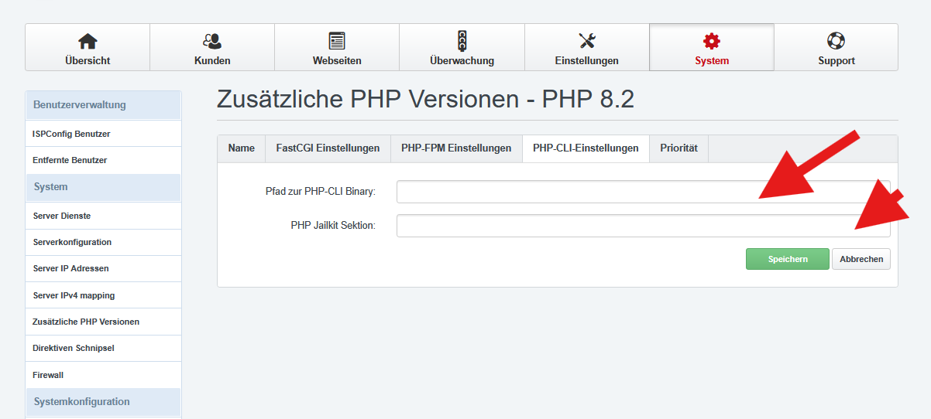
Task: Open Zusätzliche PHP Versionen in sidebar
Action: pos(104,322)
